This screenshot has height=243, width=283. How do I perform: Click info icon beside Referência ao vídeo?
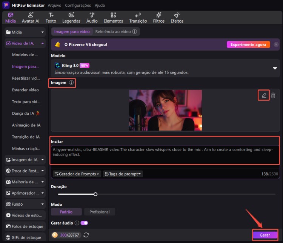pos(134,32)
